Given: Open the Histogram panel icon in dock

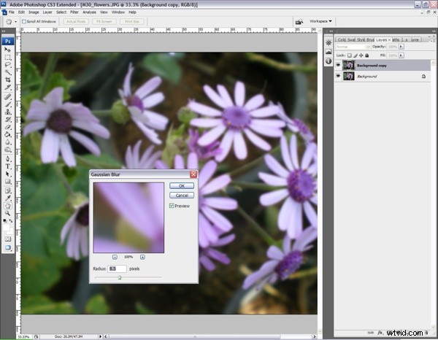Looking at the screenshot, I should tap(328, 52).
